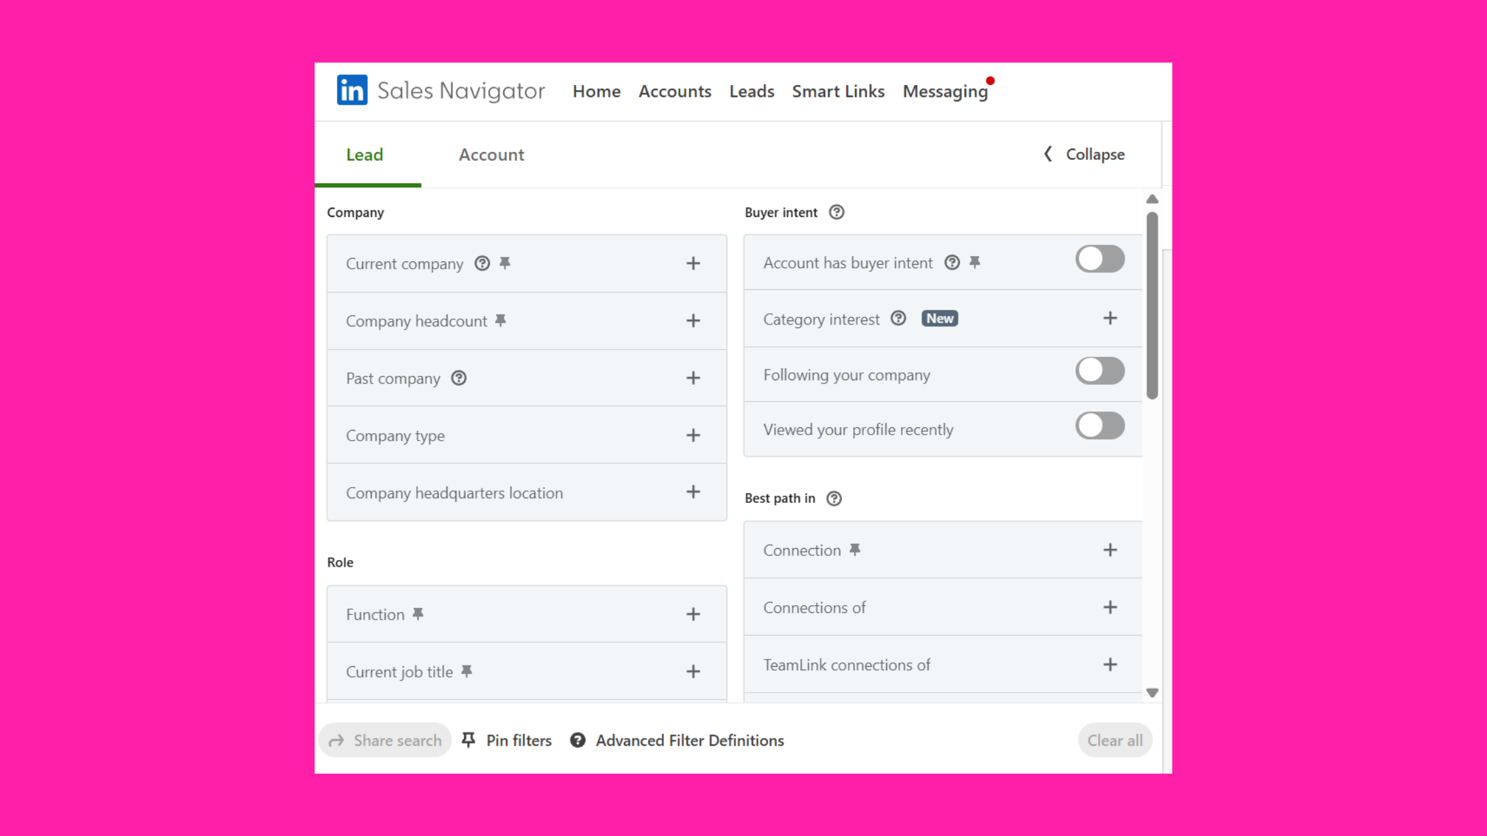The width and height of the screenshot is (1487, 836).
Task: Click scrollbar down arrow
Action: (x=1152, y=693)
